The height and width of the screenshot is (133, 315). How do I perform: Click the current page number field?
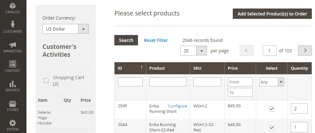tap(270, 51)
